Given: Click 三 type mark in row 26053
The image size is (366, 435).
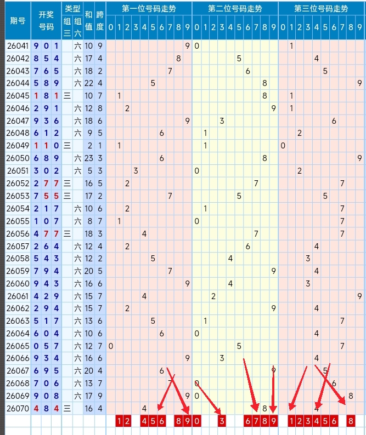Looking at the screenshot, I should 67,196.
